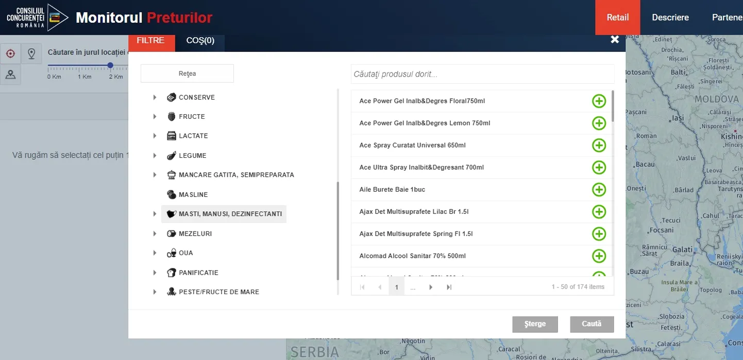The height and width of the screenshot is (360, 743).
Task: Click the map pin location icon
Action: point(31,53)
